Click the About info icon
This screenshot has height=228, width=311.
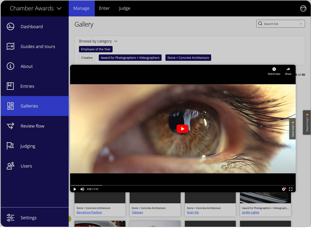click(x=10, y=66)
